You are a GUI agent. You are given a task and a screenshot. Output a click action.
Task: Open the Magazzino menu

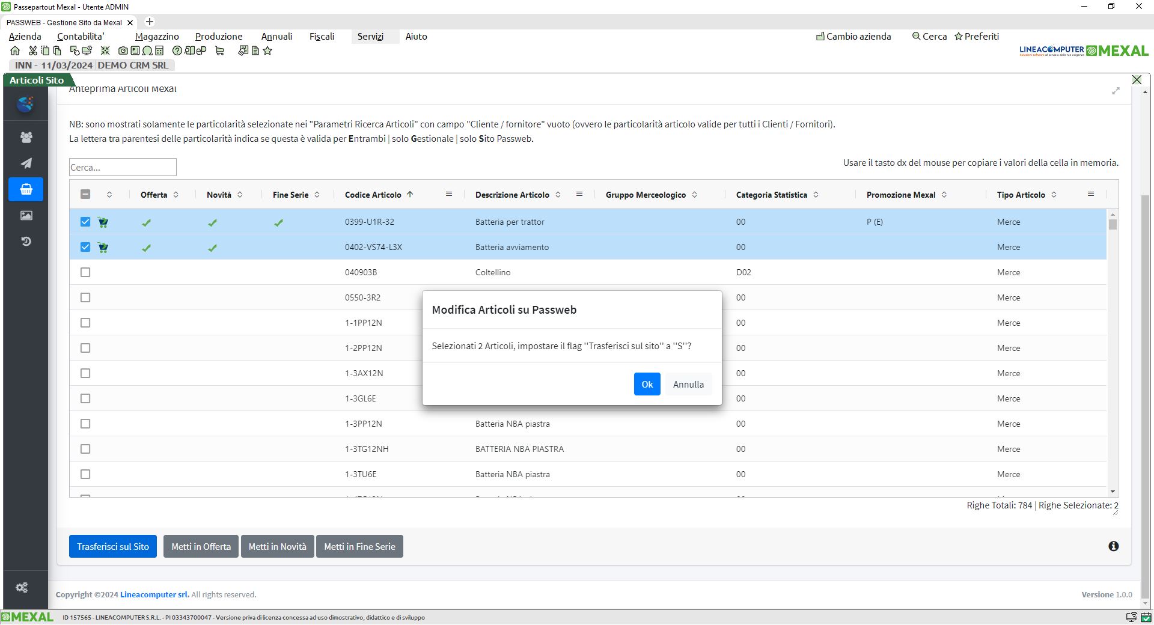click(157, 37)
